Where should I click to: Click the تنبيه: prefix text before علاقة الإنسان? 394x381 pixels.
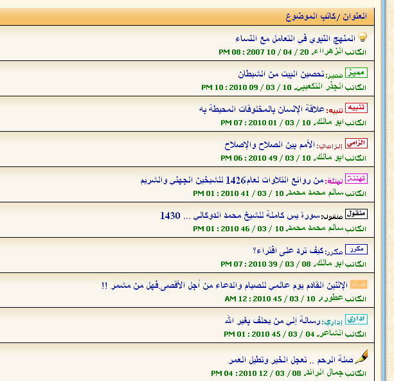pos(334,111)
